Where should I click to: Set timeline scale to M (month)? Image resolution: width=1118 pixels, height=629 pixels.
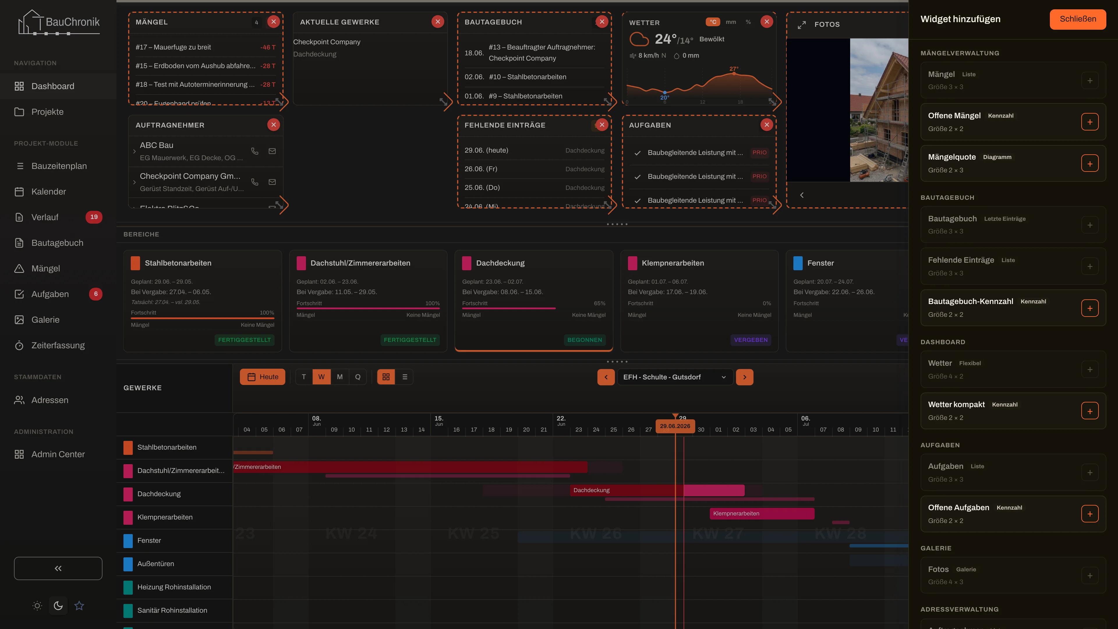(x=340, y=377)
